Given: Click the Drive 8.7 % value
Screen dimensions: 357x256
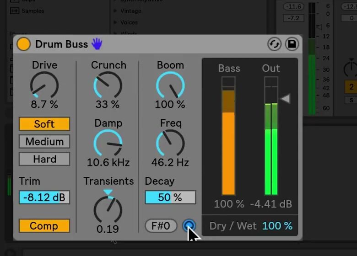Looking at the screenshot, I should coord(44,104).
